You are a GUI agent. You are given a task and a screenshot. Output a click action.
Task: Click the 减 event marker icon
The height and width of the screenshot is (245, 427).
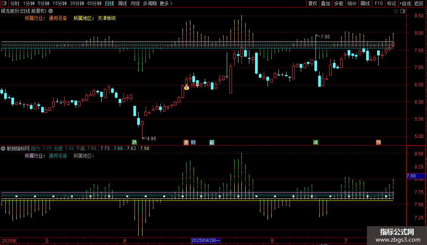point(316,142)
